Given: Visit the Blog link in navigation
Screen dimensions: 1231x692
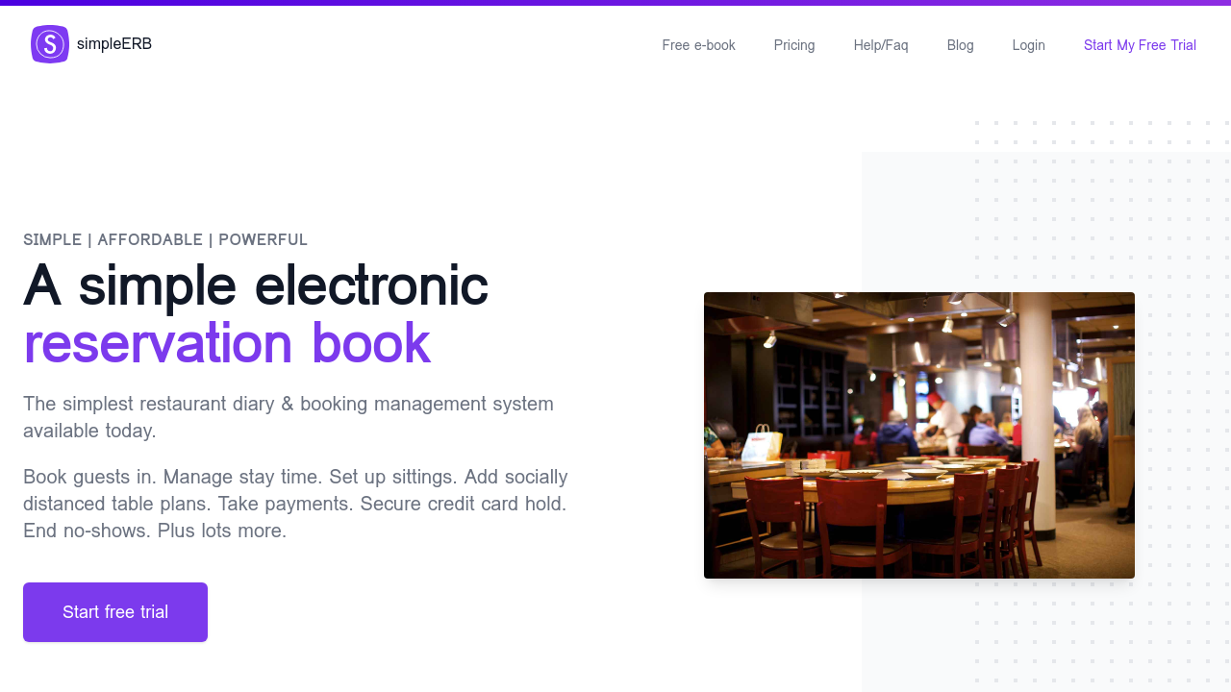Looking at the screenshot, I should [960, 45].
